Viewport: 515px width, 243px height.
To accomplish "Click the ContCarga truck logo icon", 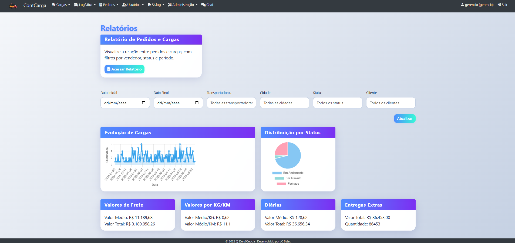I will tap(13, 5).
